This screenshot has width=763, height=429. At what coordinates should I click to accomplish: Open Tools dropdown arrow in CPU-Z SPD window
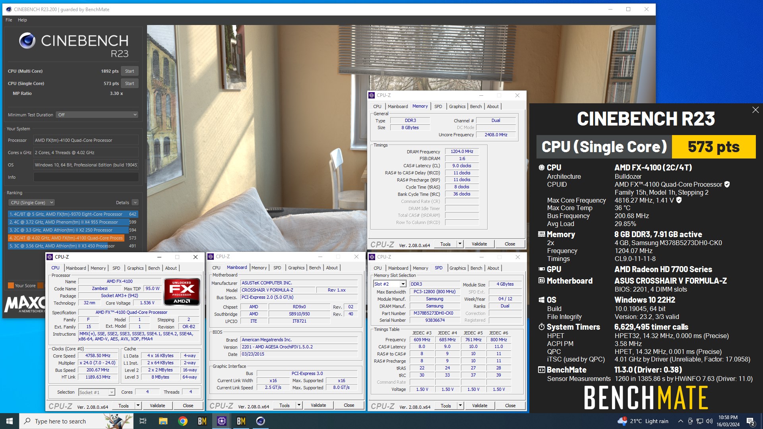460,406
